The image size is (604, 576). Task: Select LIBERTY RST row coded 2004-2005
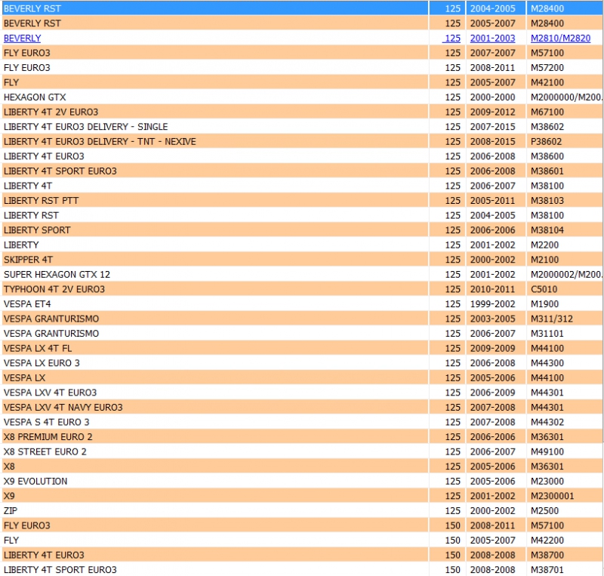point(302,215)
